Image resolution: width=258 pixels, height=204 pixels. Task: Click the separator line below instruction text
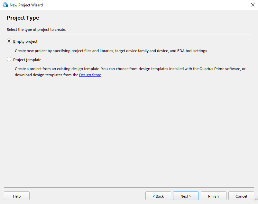coord(129,34)
